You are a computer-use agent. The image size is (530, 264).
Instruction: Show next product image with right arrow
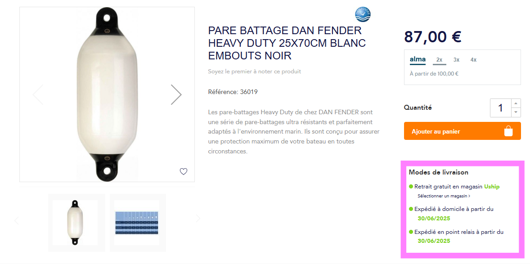[x=176, y=94]
